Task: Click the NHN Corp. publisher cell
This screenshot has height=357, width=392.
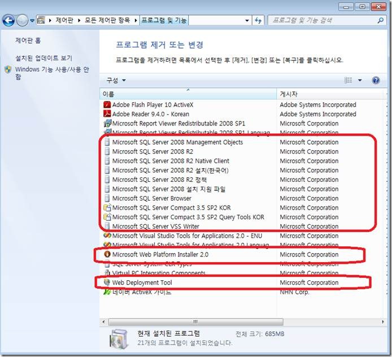Action: [294, 292]
